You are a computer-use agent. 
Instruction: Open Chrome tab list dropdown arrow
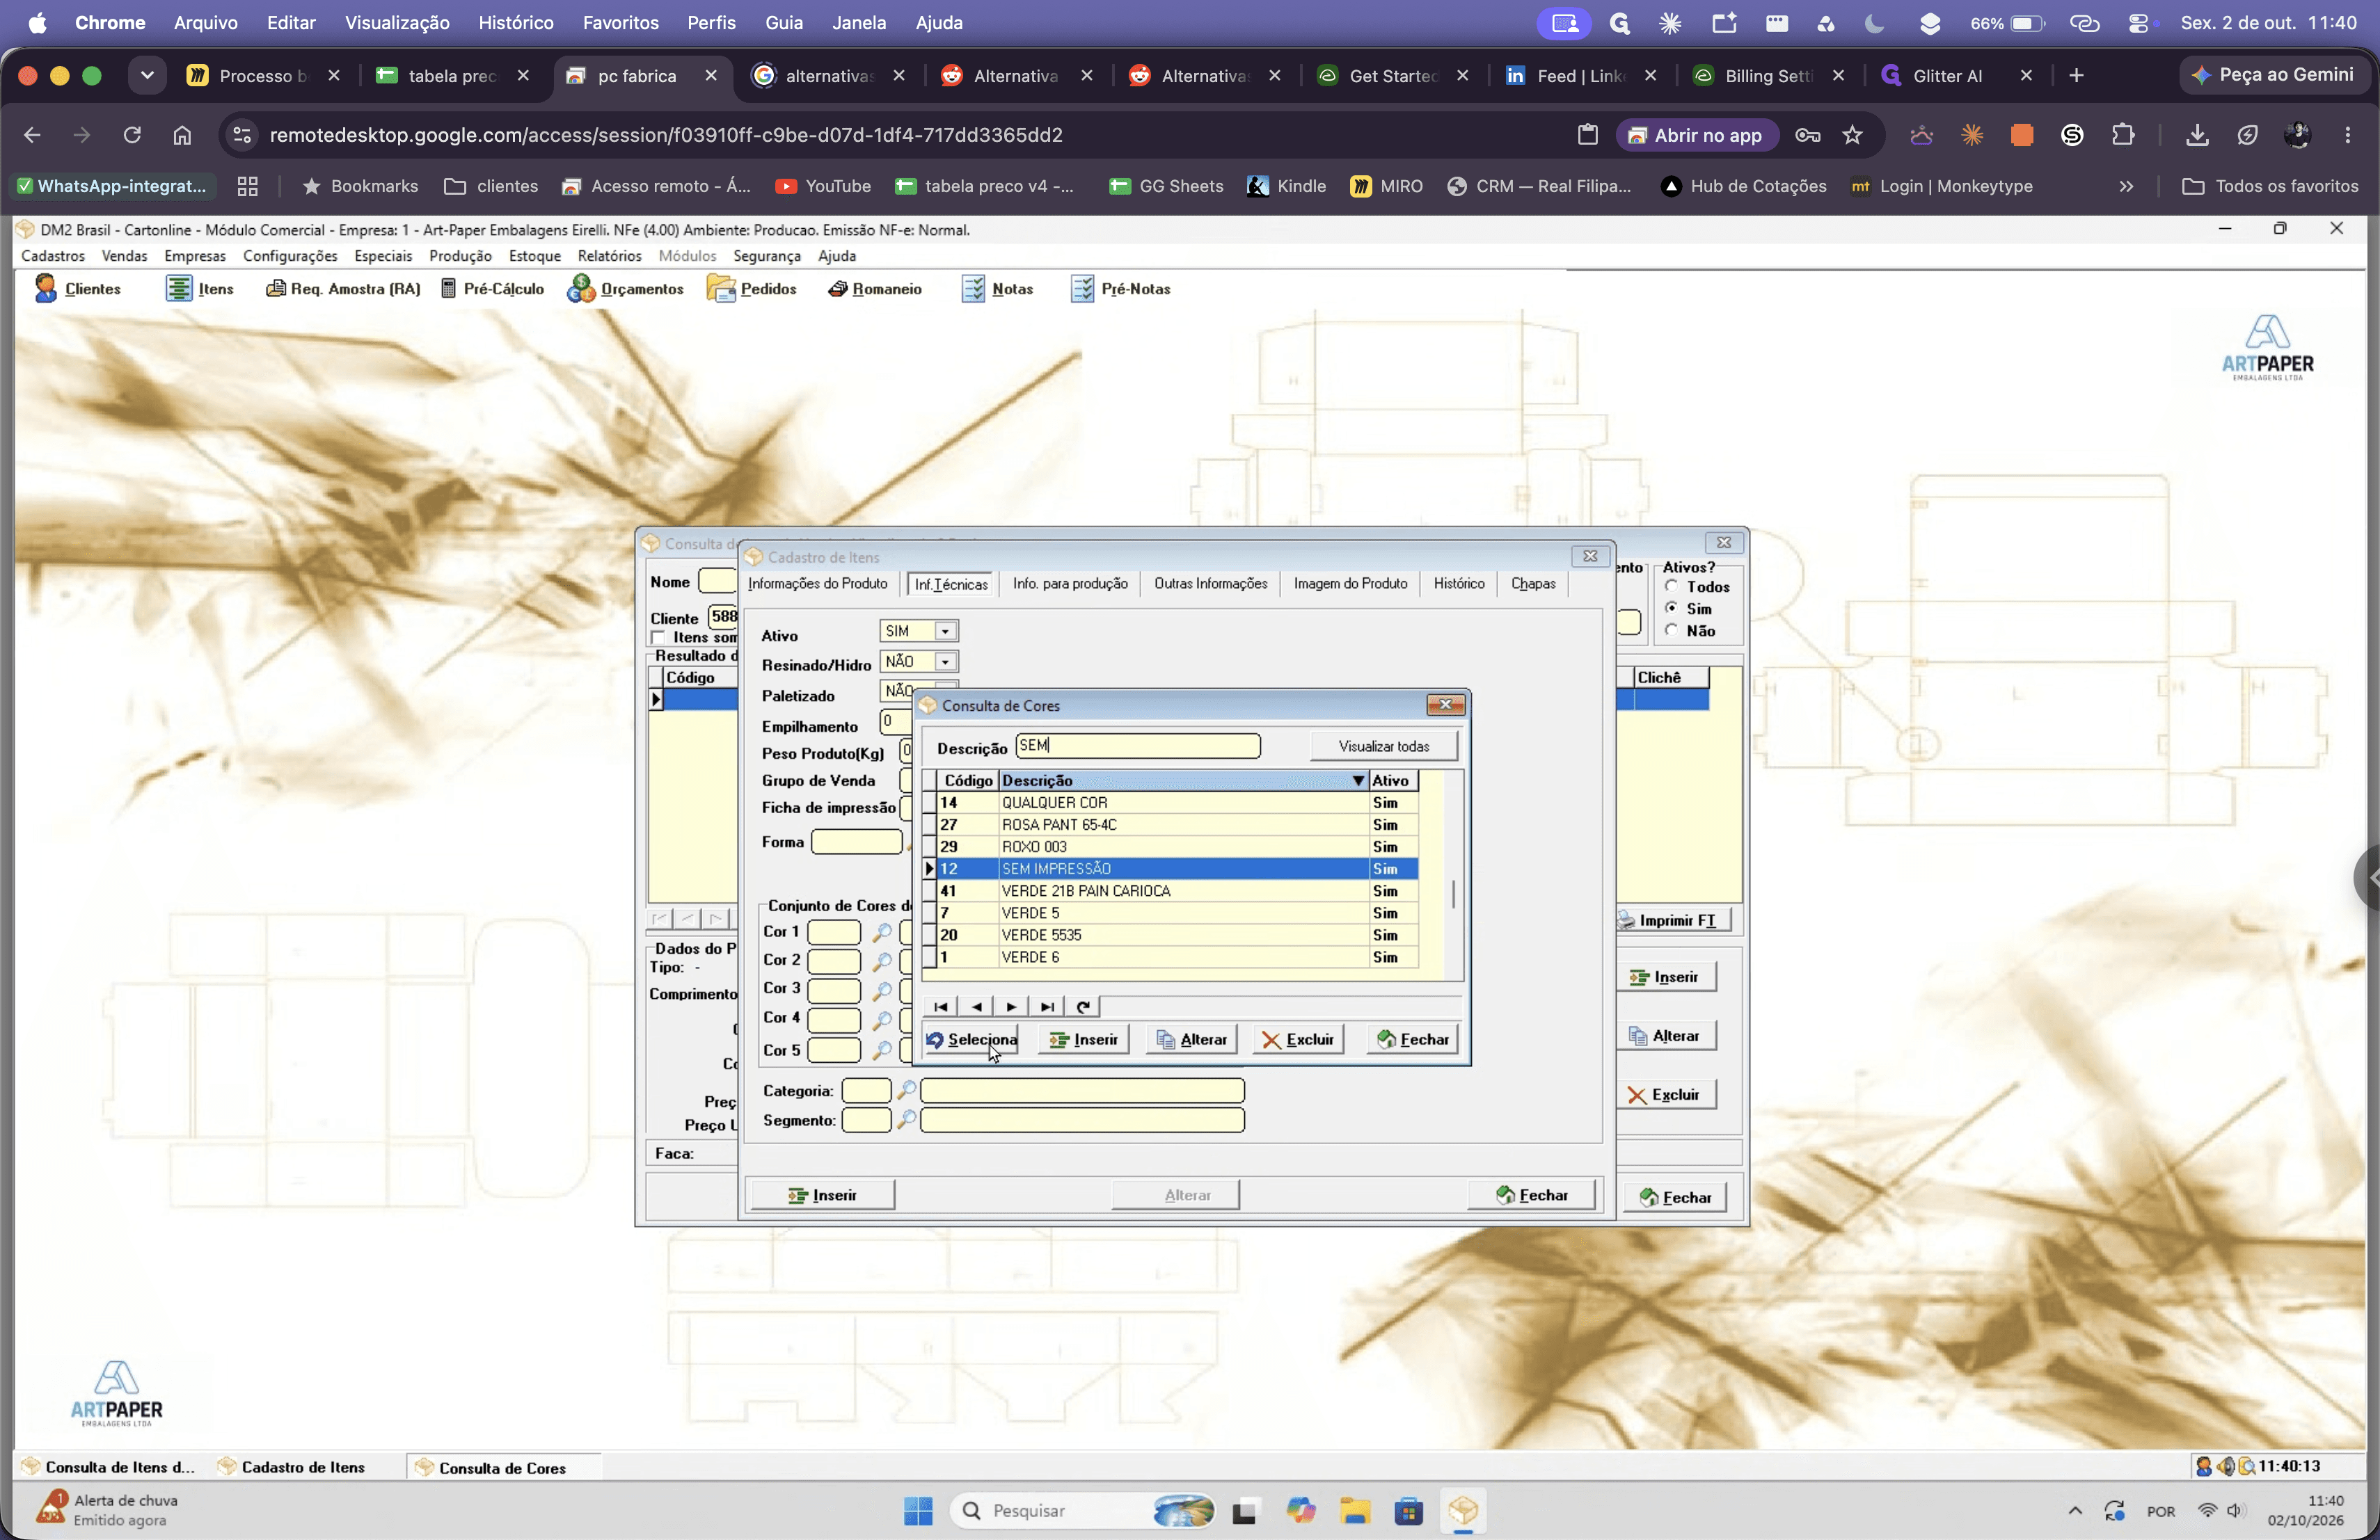click(147, 76)
